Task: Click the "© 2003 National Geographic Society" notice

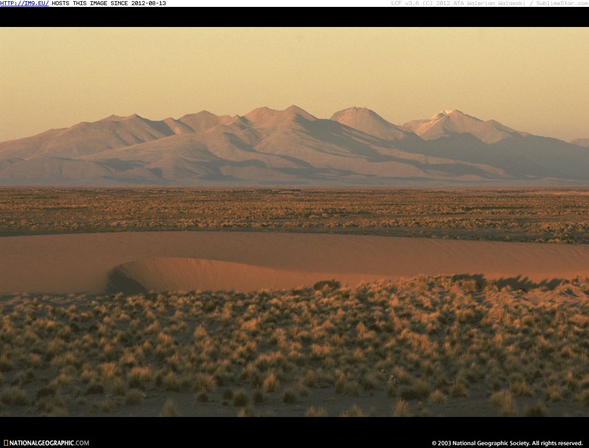Action: pyautogui.click(x=507, y=443)
